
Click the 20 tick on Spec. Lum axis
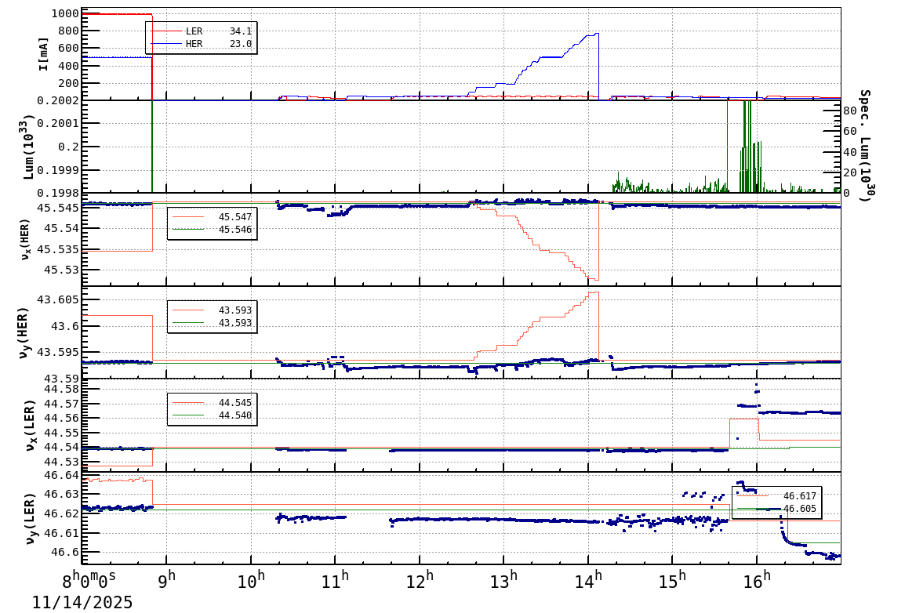(x=849, y=173)
